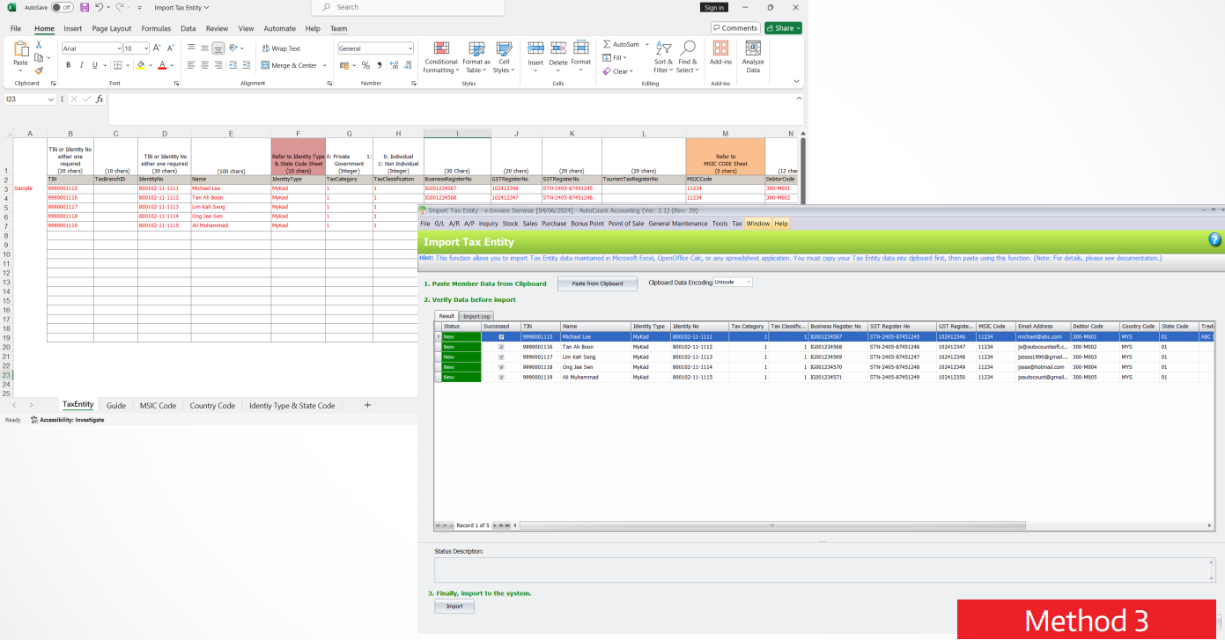Toggle Successed checkbox for Lim Kah Seng row

(501, 357)
